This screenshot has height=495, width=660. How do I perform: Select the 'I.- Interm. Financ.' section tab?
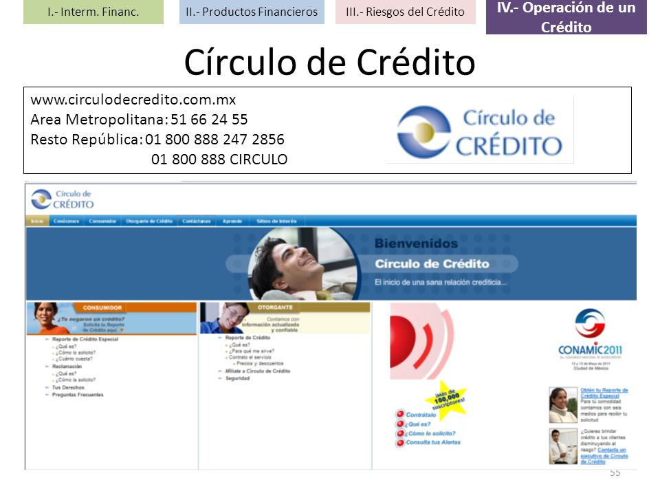[x=93, y=12]
